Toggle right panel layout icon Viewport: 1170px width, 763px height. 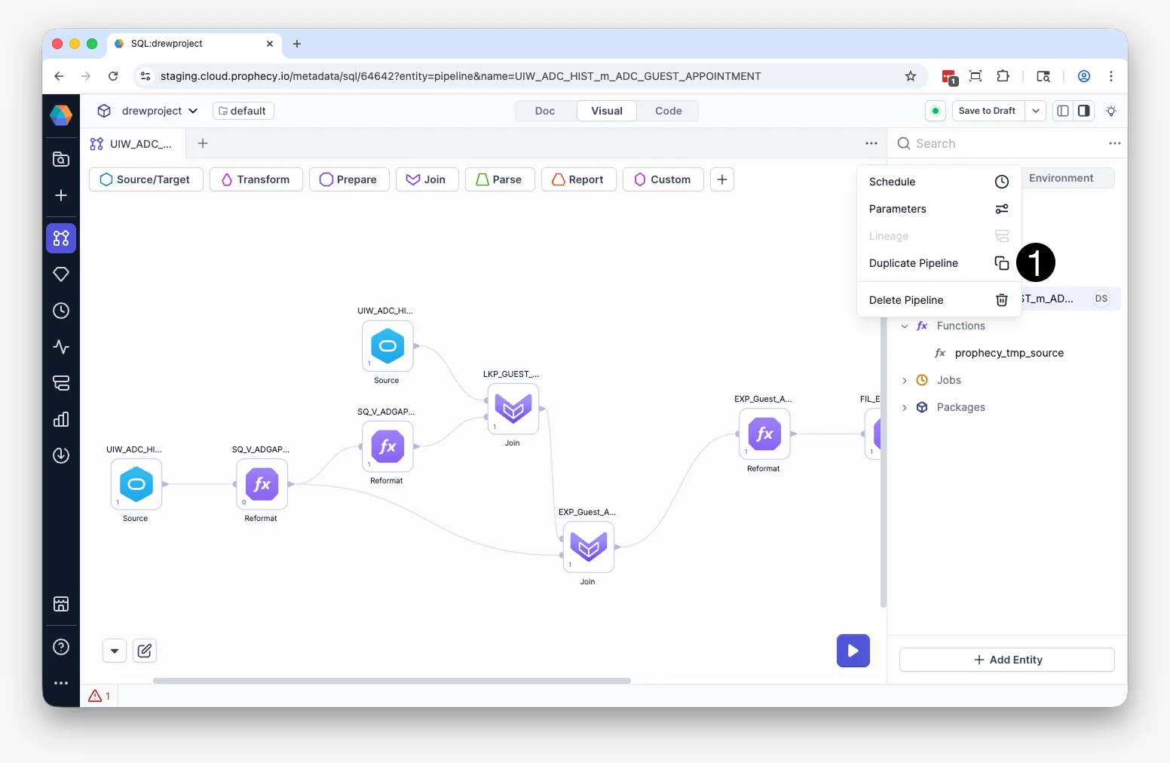[x=1084, y=111]
